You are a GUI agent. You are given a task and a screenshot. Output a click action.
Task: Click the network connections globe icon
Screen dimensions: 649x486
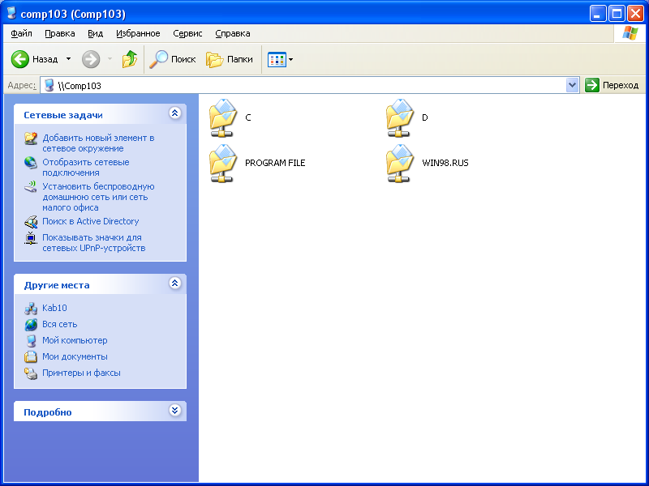click(31, 163)
